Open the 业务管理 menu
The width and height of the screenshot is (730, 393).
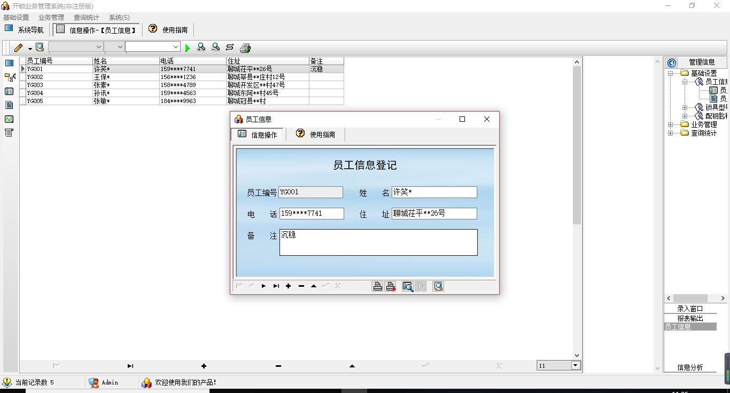pos(51,18)
